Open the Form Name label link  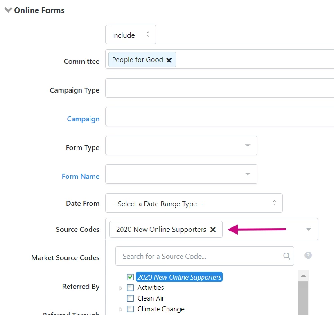[81, 176]
